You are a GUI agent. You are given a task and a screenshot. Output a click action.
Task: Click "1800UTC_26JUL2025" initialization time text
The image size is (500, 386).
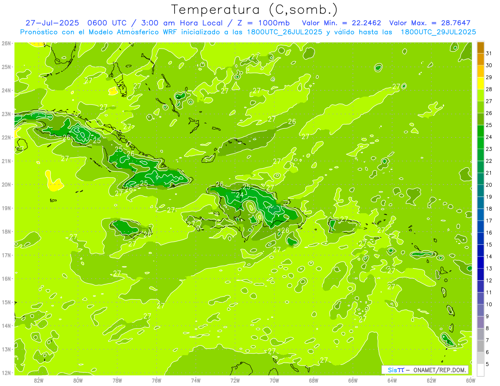(285, 32)
